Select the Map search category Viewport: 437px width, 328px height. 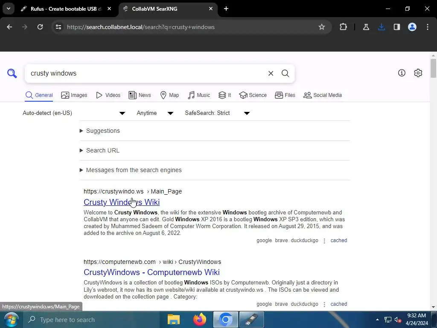point(169,95)
